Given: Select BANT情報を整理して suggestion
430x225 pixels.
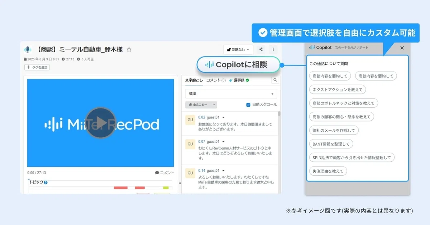Looking at the screenshot, I should pyautogui.click(x=331, y=144).
